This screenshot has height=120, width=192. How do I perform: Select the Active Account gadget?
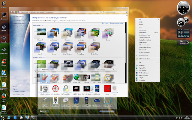point(107,101)
